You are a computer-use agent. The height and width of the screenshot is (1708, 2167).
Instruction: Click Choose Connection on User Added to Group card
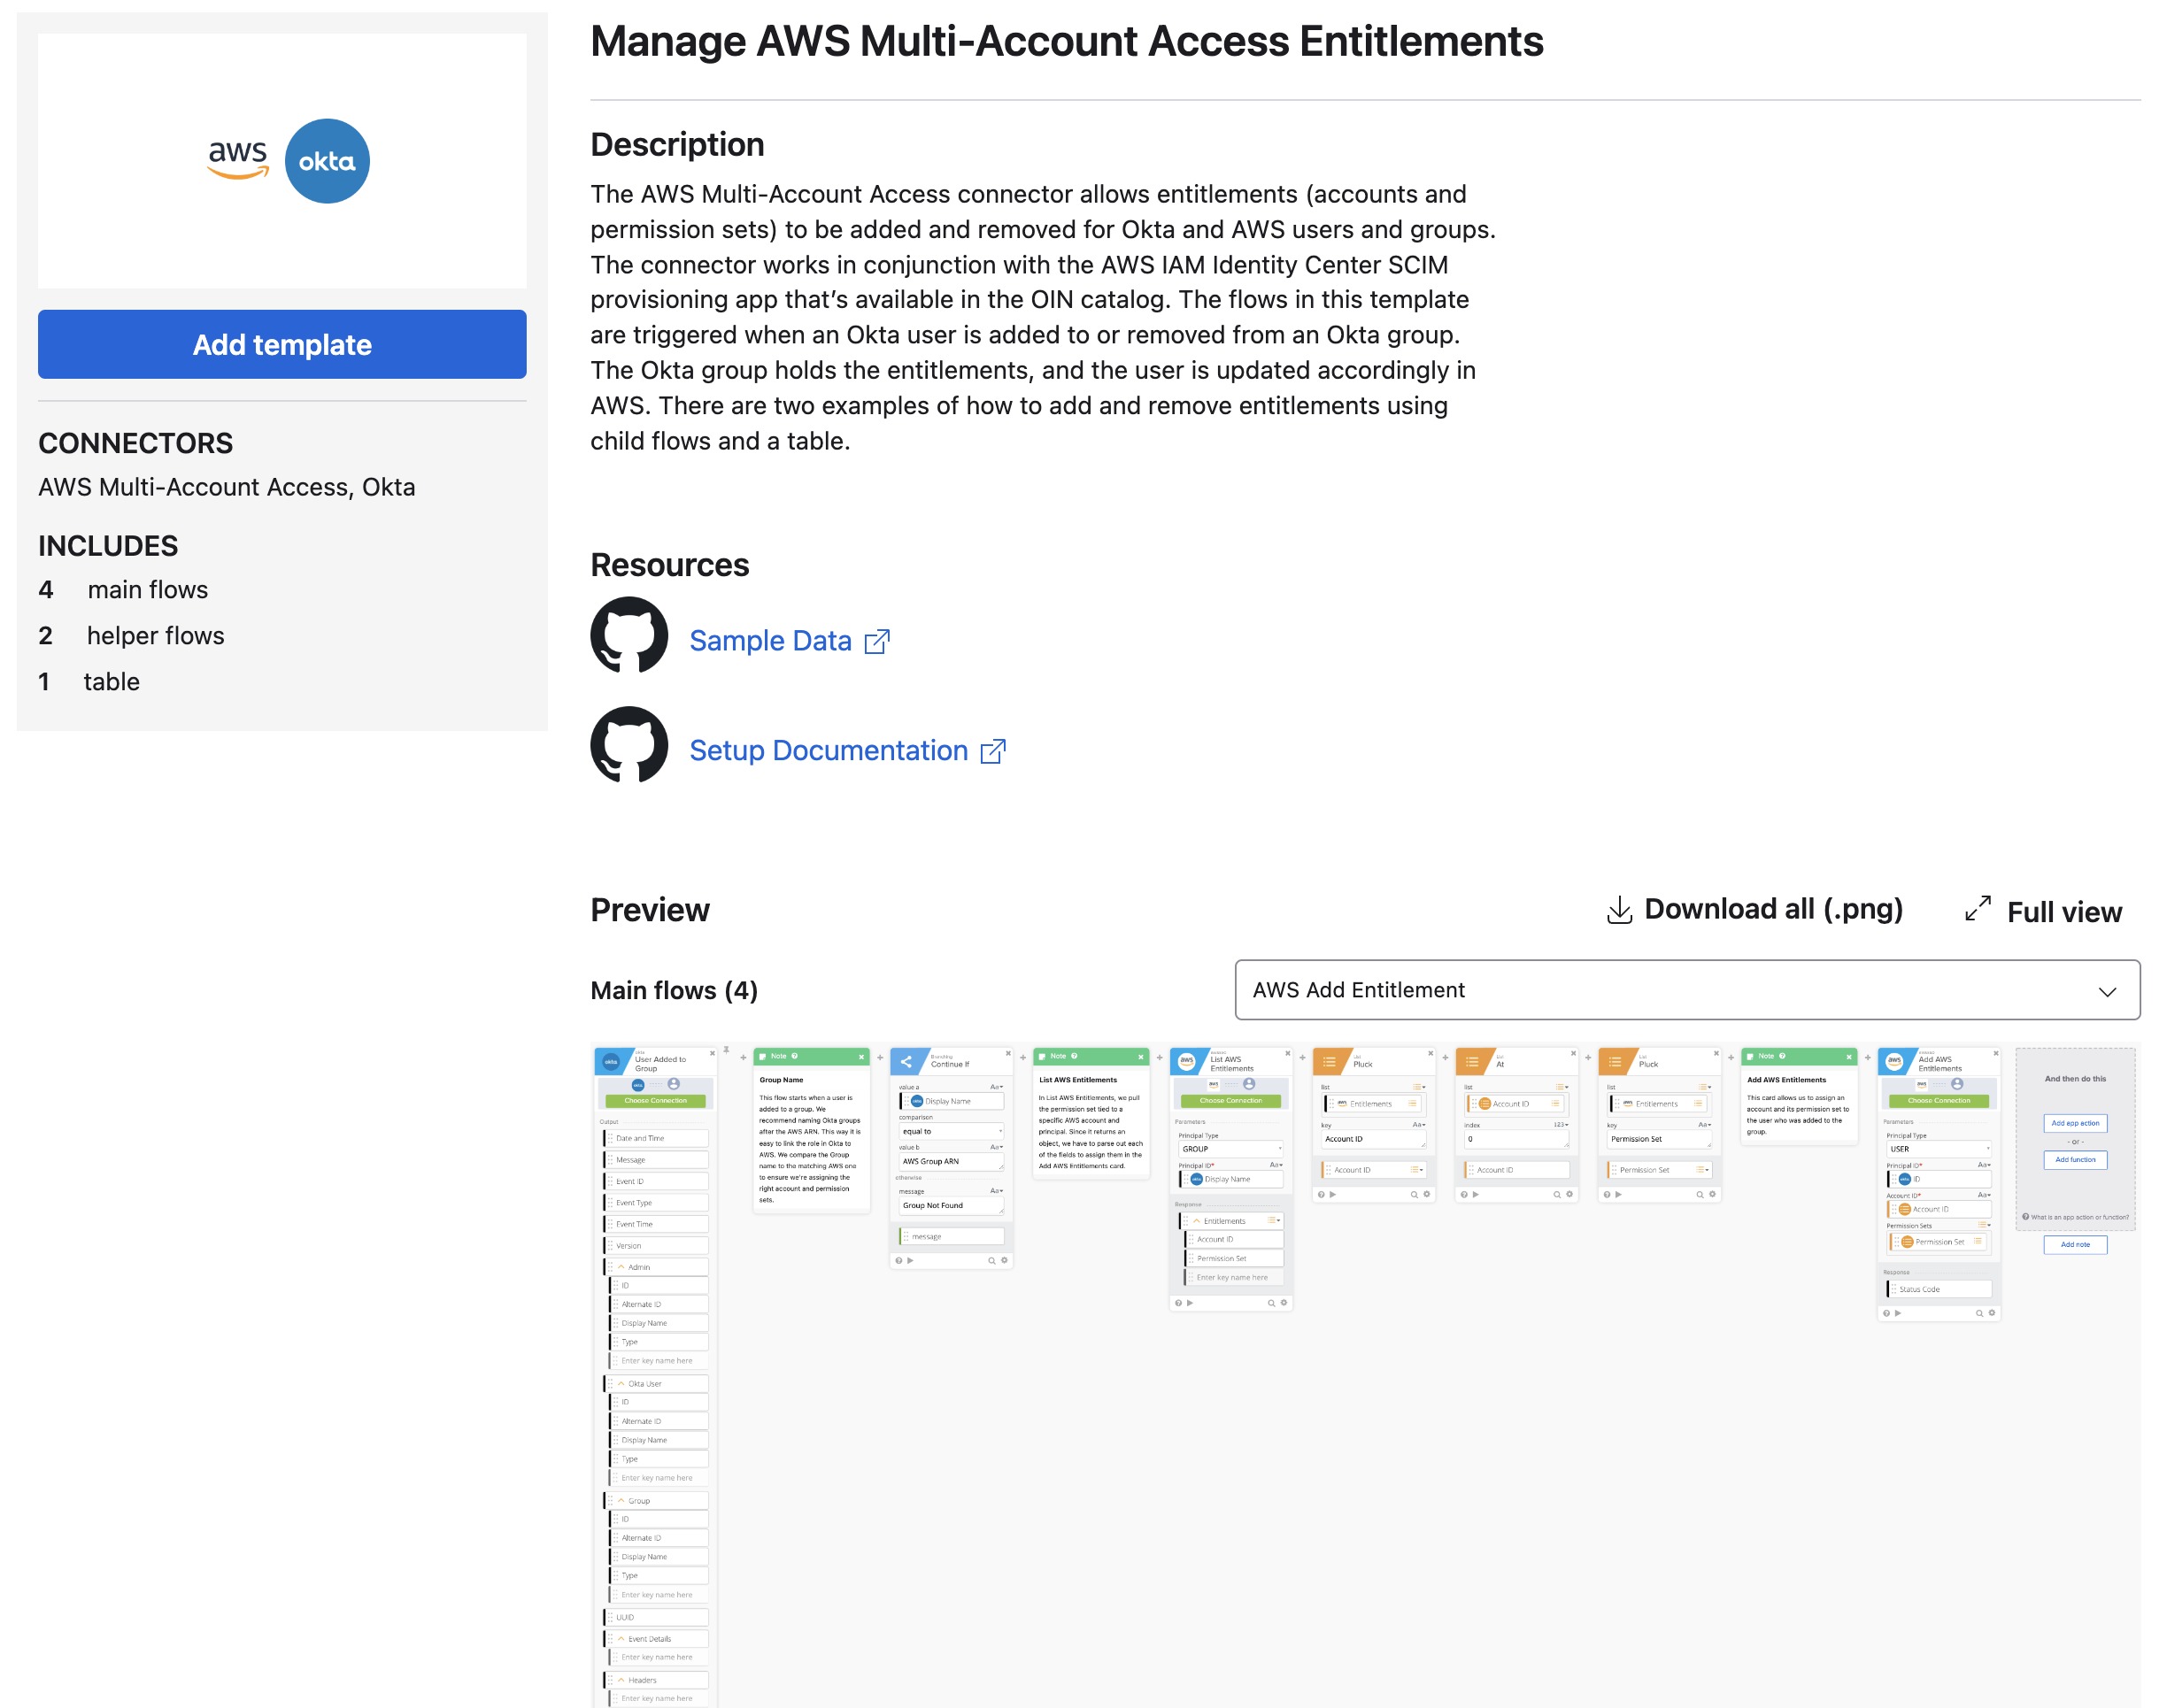tap(655, 1100)
